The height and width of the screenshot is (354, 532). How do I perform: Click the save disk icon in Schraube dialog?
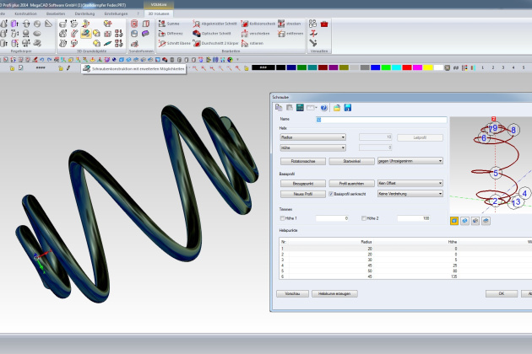pyautogui.click(x=347, y=108)
